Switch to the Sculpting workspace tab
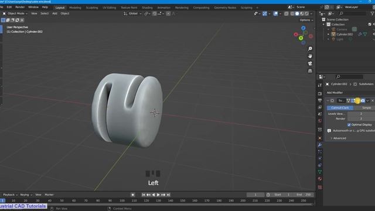 tap(92, 8)
